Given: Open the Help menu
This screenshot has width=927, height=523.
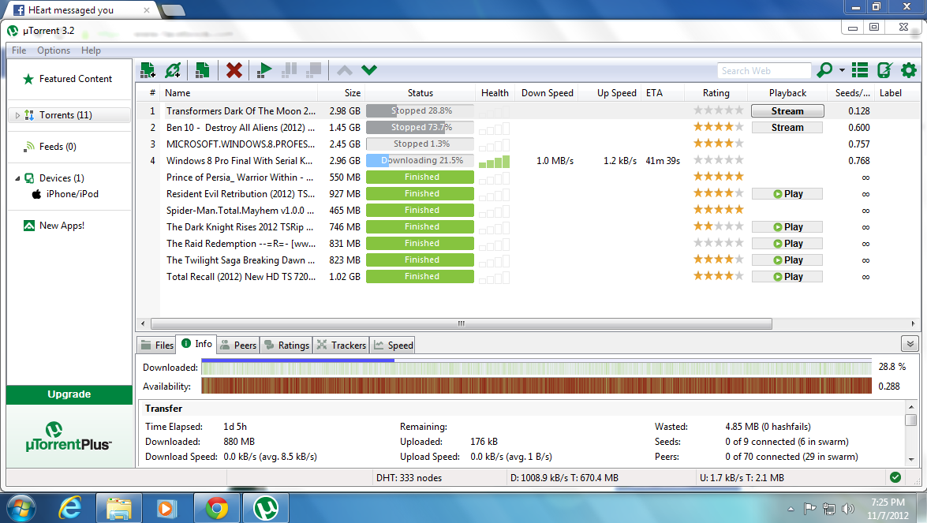Looking at the screenshot, I should tap(91, 50).
